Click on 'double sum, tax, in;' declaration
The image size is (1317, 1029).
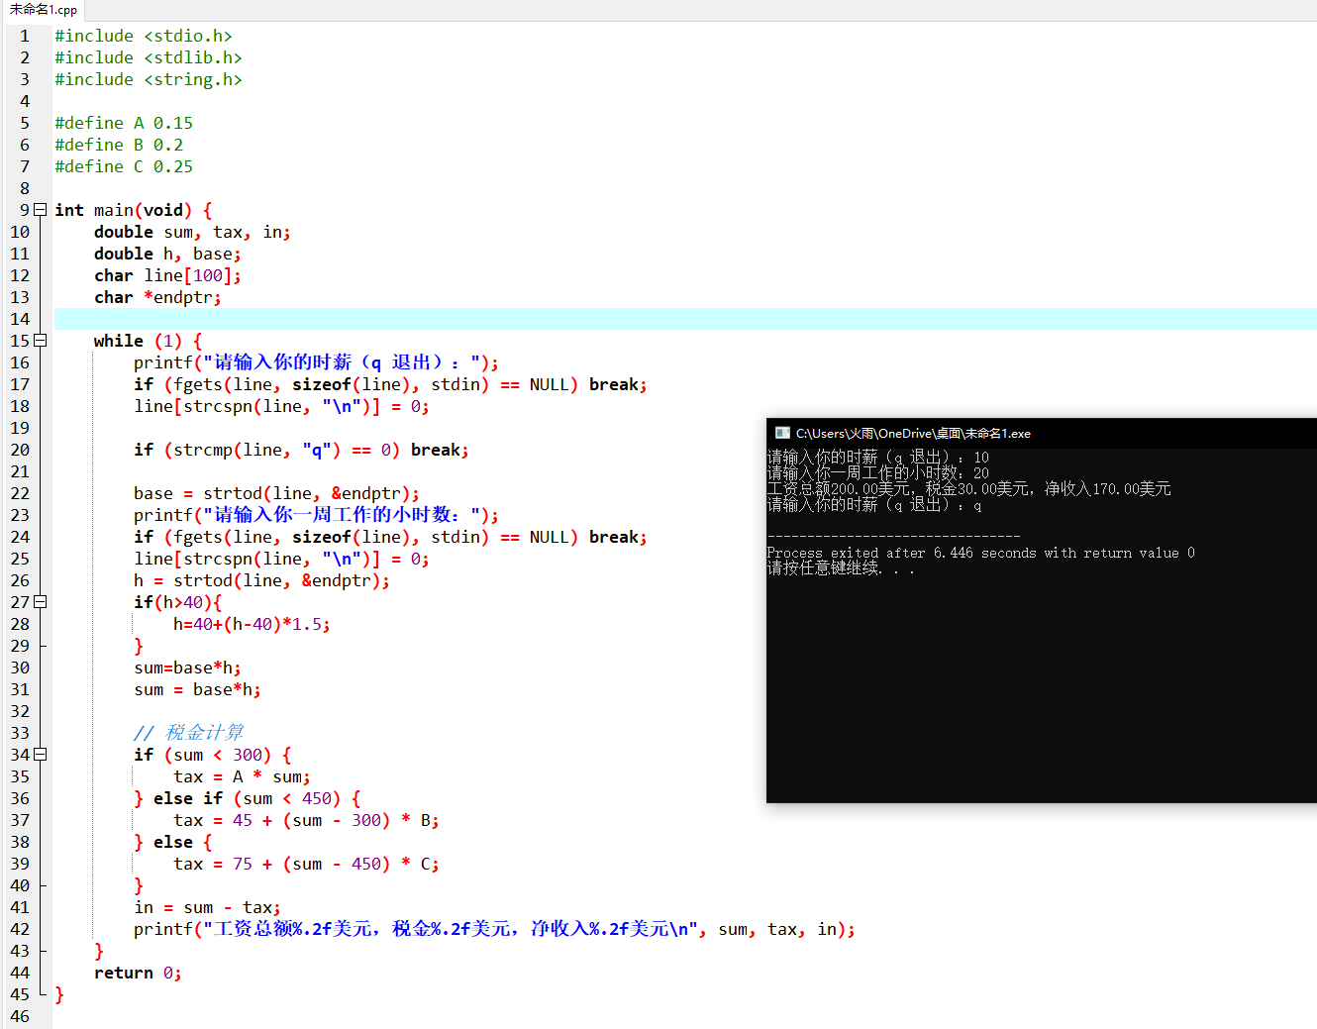coord(192,232)
